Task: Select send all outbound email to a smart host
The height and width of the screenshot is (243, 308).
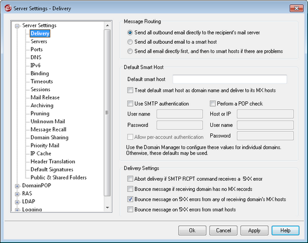Action: [x=130, y=42]
